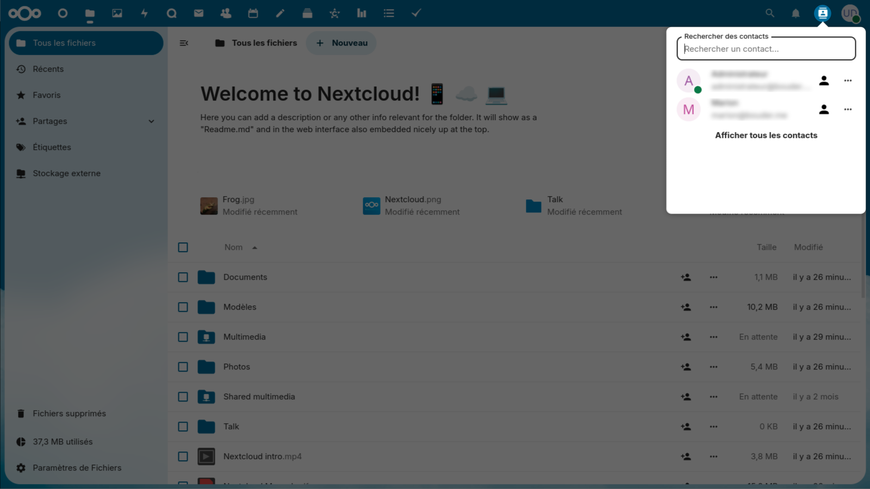Open the Mail envelope icon
Viewport: 870px width, 489px height.
[x=198, y=13]
